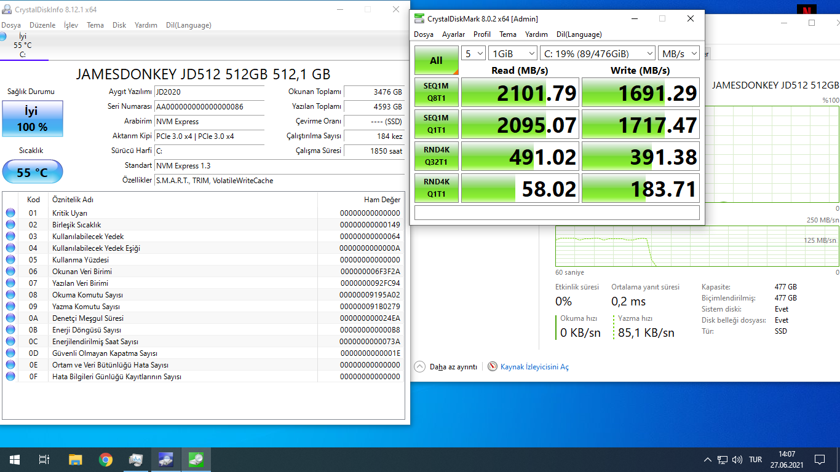Open Yardım menu in CrystalDiskMark

click(x=536, y=34)
